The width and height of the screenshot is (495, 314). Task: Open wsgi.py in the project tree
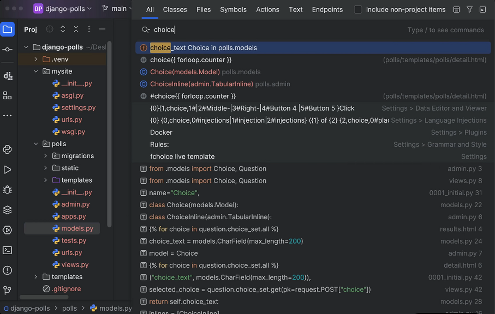coord(73,132)
